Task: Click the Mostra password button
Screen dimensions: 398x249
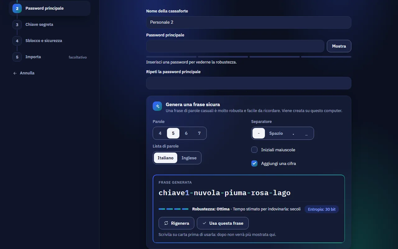Action: click(339, 46)
